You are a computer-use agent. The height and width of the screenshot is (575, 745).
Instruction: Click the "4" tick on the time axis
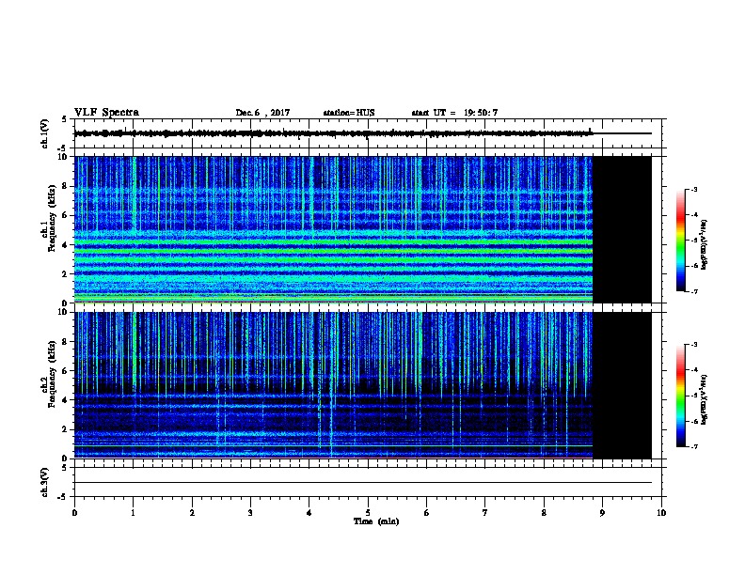[309, 513]
